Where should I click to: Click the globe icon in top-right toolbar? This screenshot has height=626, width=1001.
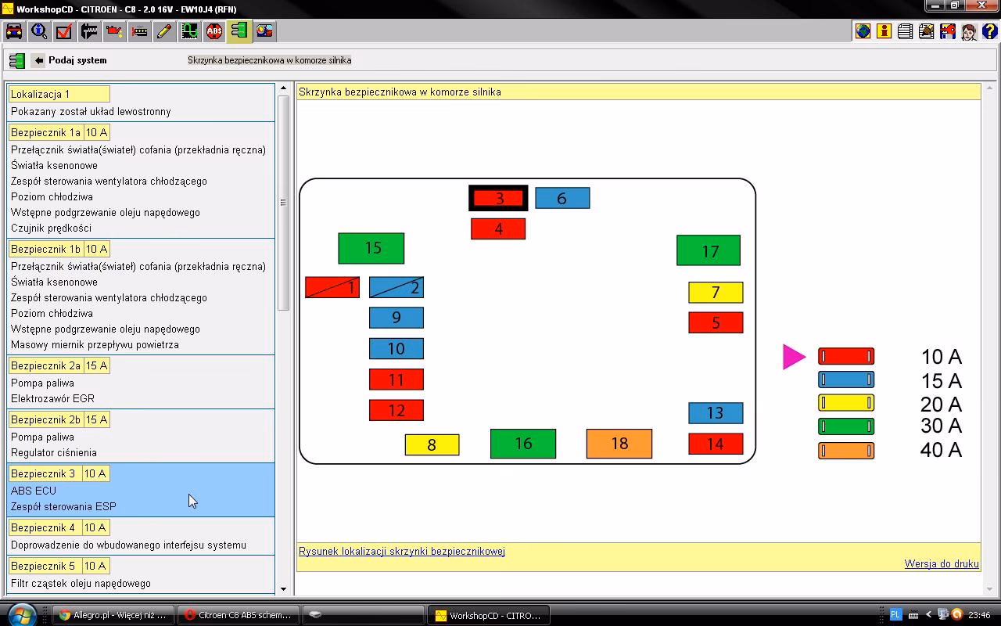click(x=863, y=31)
